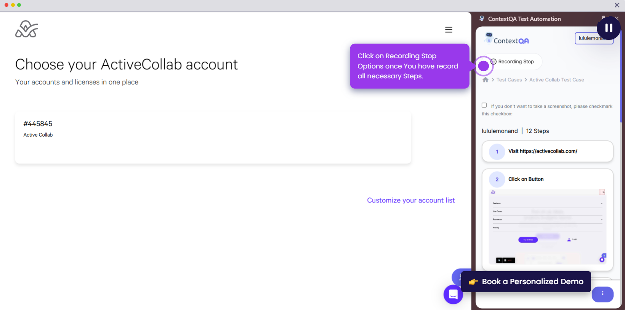
Task: Open the chat widget bubble
Action: tap(453, 294)
